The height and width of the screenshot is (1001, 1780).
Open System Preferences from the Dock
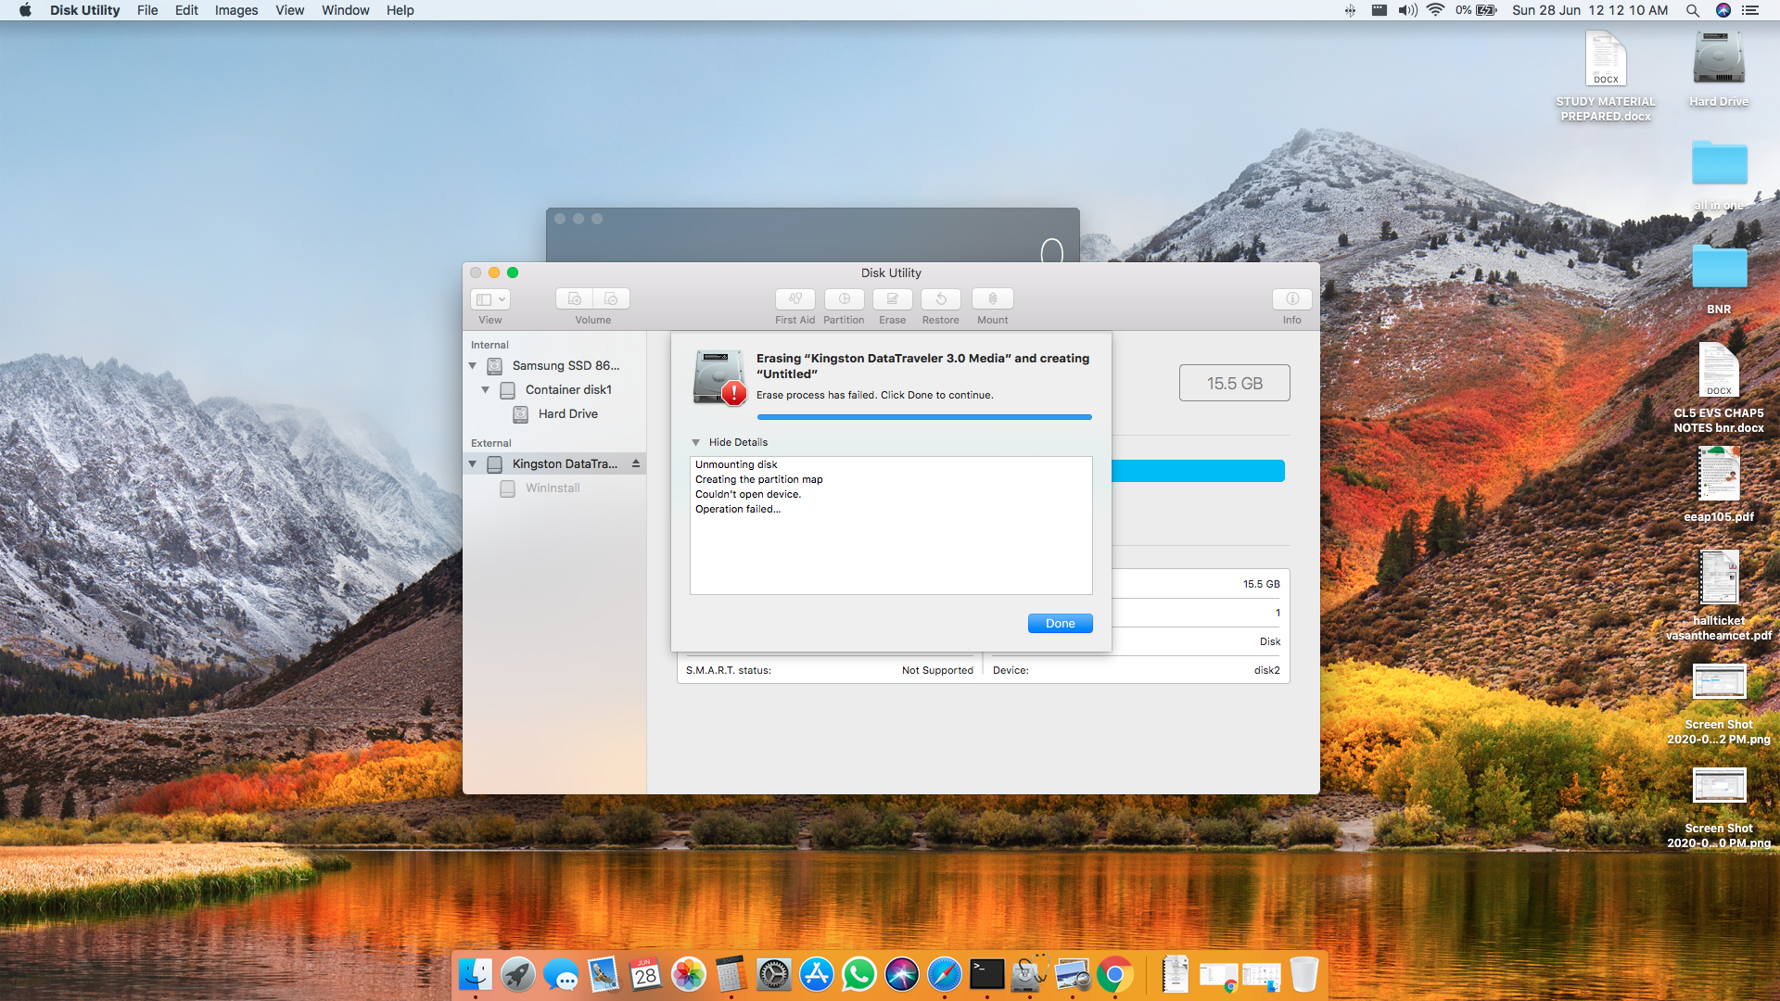tap(774, 974)
